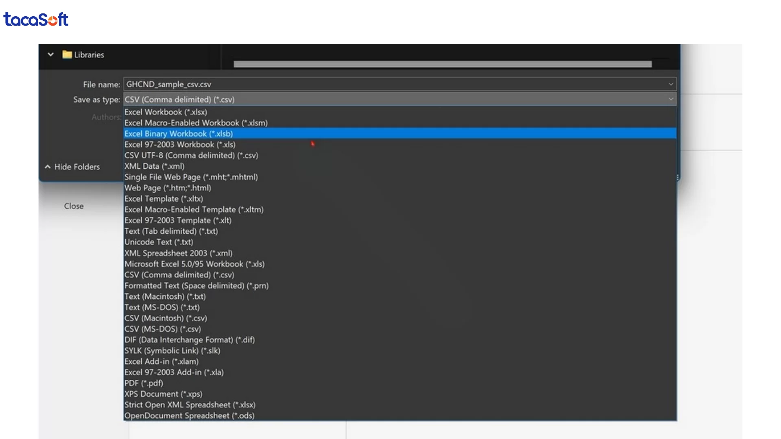Save as PDF (*.pdf) format
Image resolution: width=781 pixels, height=439 pixels.
400,383
